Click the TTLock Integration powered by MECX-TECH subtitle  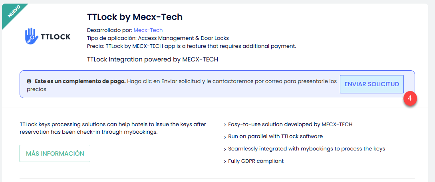click(153, 59)
